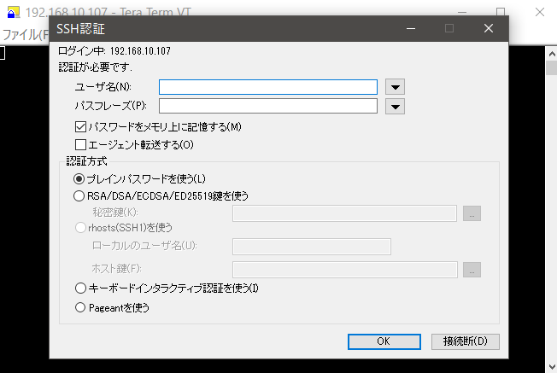The width and height of the screenshot is (557, 373).
Task: Minimize the SSH認証 dialog
Action: click(x=411, y=28)
